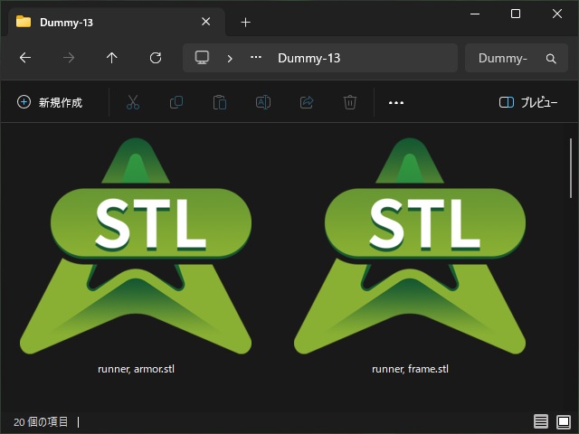The image size is (579, 434).
Task: Click the folder icon in the tab
Action: 24,22
